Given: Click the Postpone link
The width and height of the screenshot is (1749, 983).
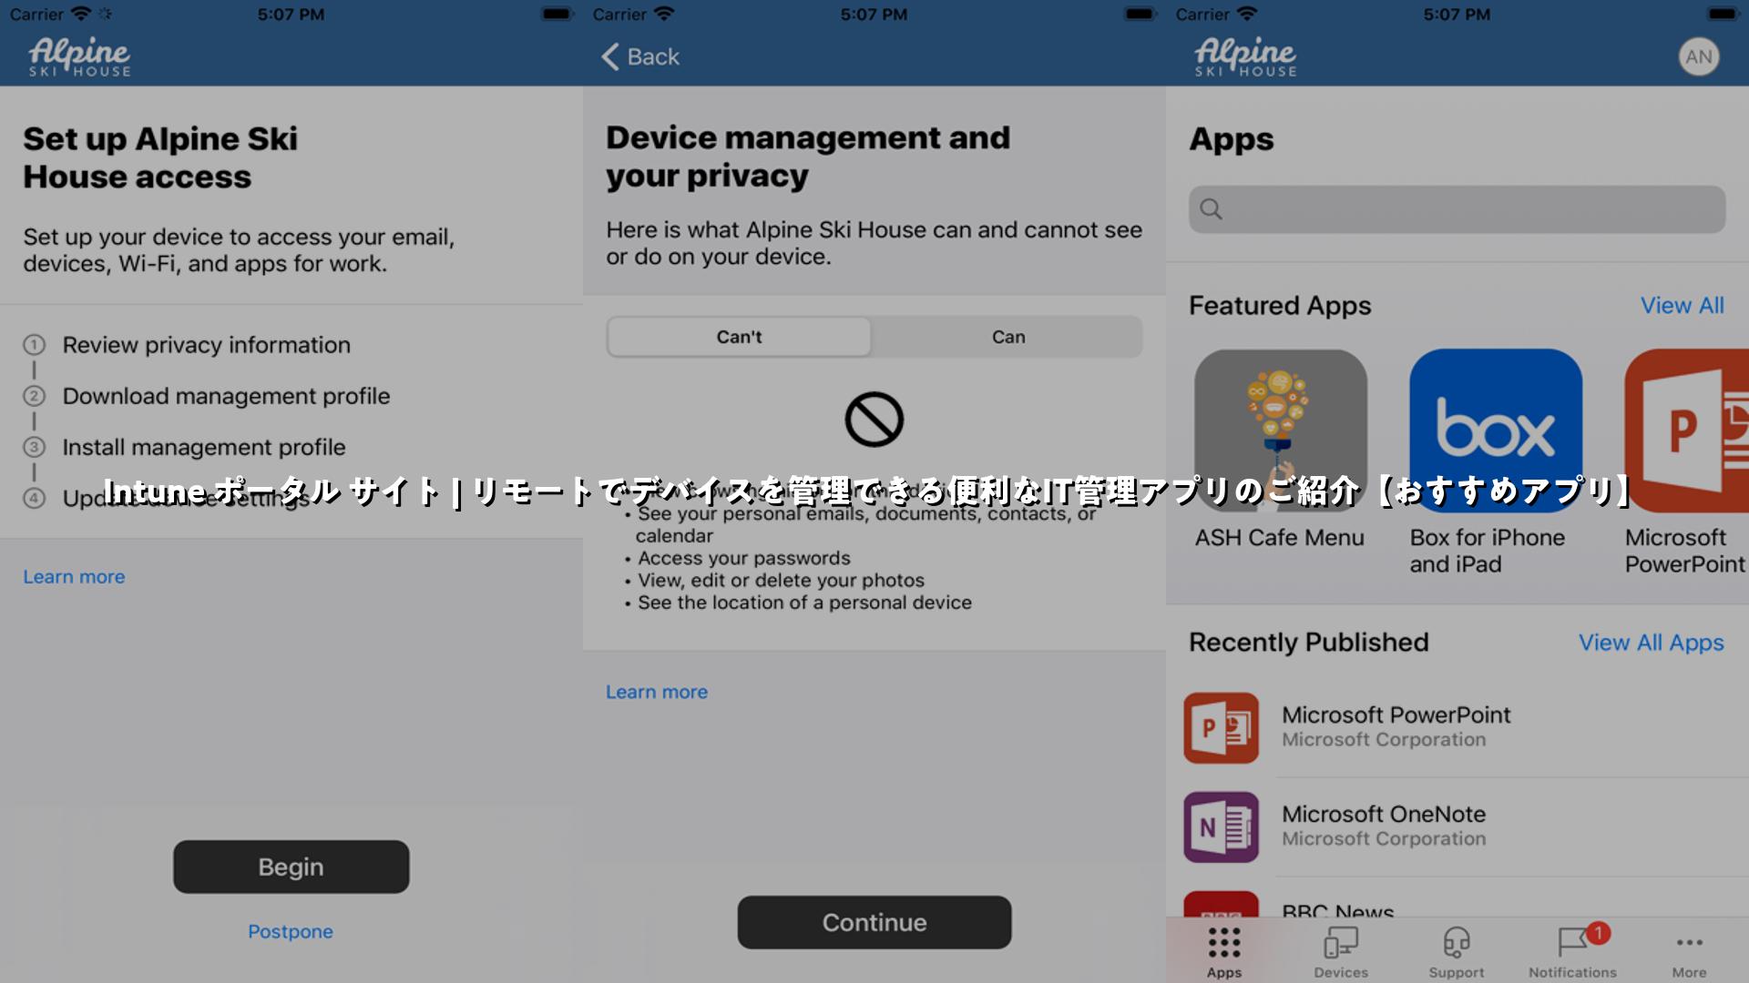Looking at the screenshot, I should click(x=291, y=931).
